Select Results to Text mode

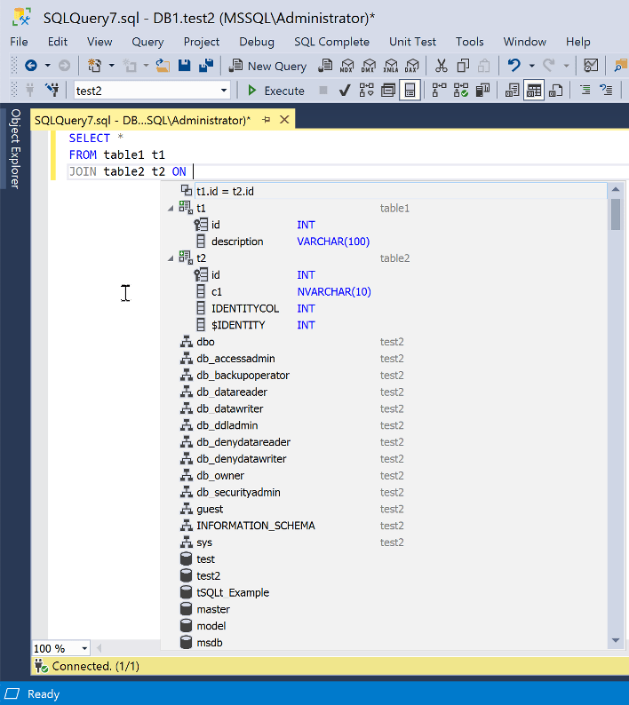[512, 91]
